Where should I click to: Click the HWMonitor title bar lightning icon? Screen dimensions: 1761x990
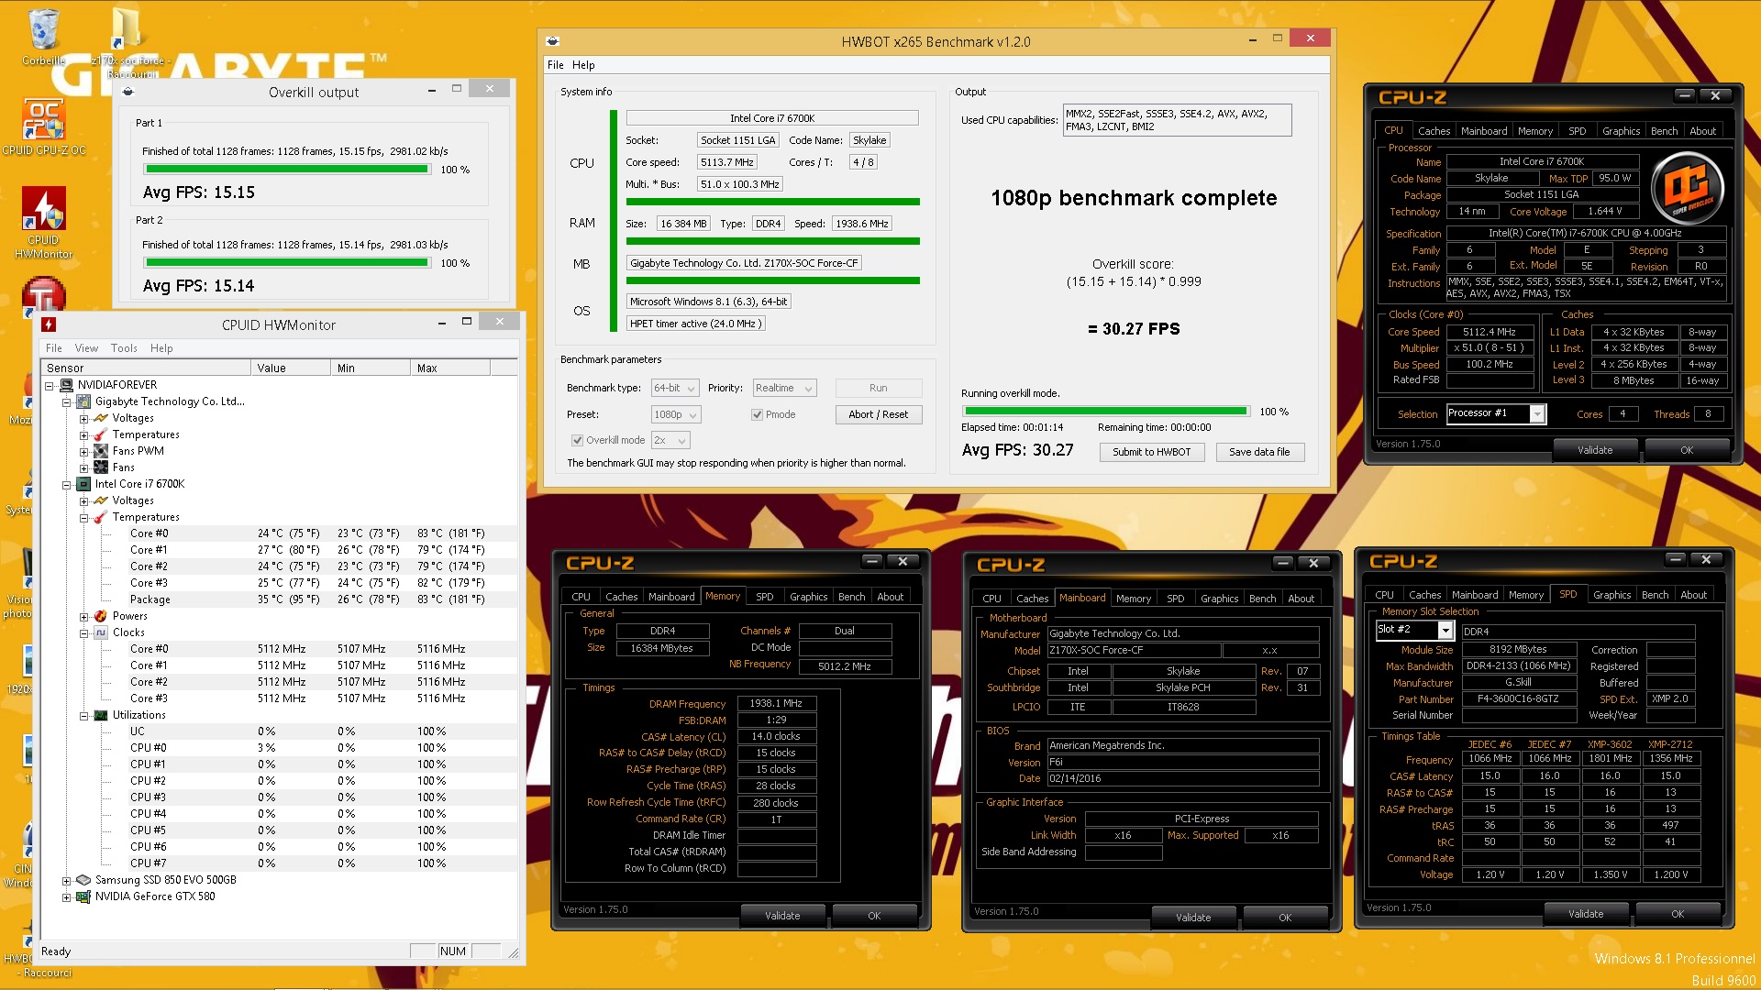(x=50, y=324)
